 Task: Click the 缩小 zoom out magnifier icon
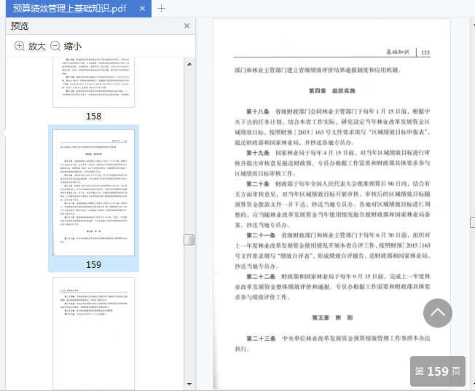(55, 46)
